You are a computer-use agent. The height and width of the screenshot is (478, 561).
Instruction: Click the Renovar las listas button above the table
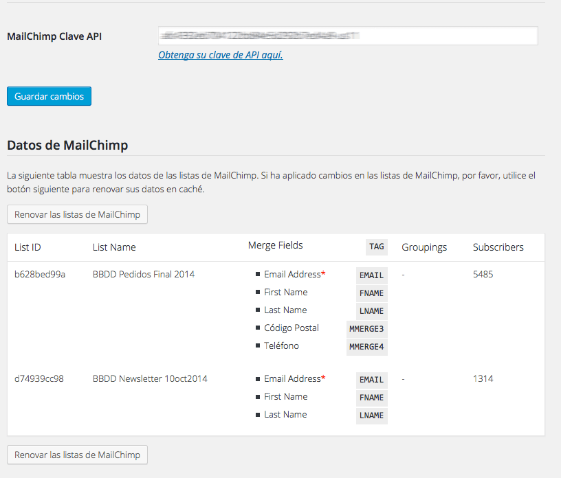(x=77, y=214)
